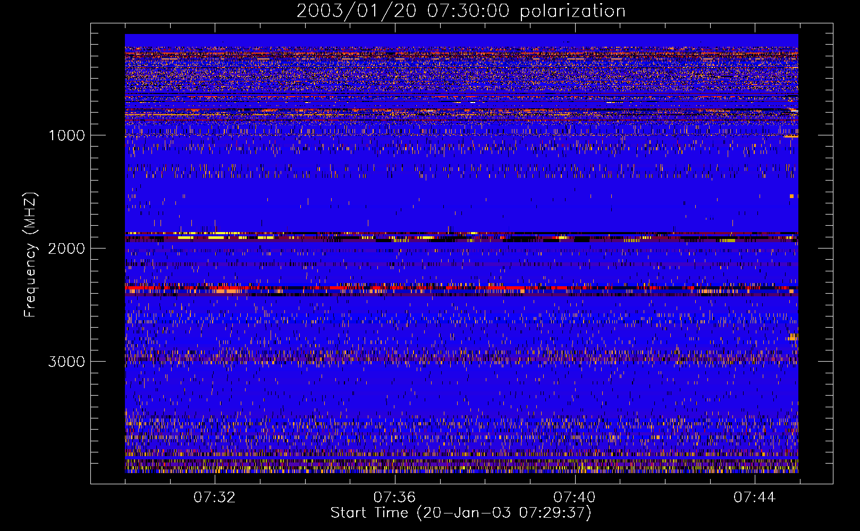Image resolution: width=860 pixels, height=531 pixels.
Task: Click the 2000 frequency tick label
Action: (x=66, y=249)
